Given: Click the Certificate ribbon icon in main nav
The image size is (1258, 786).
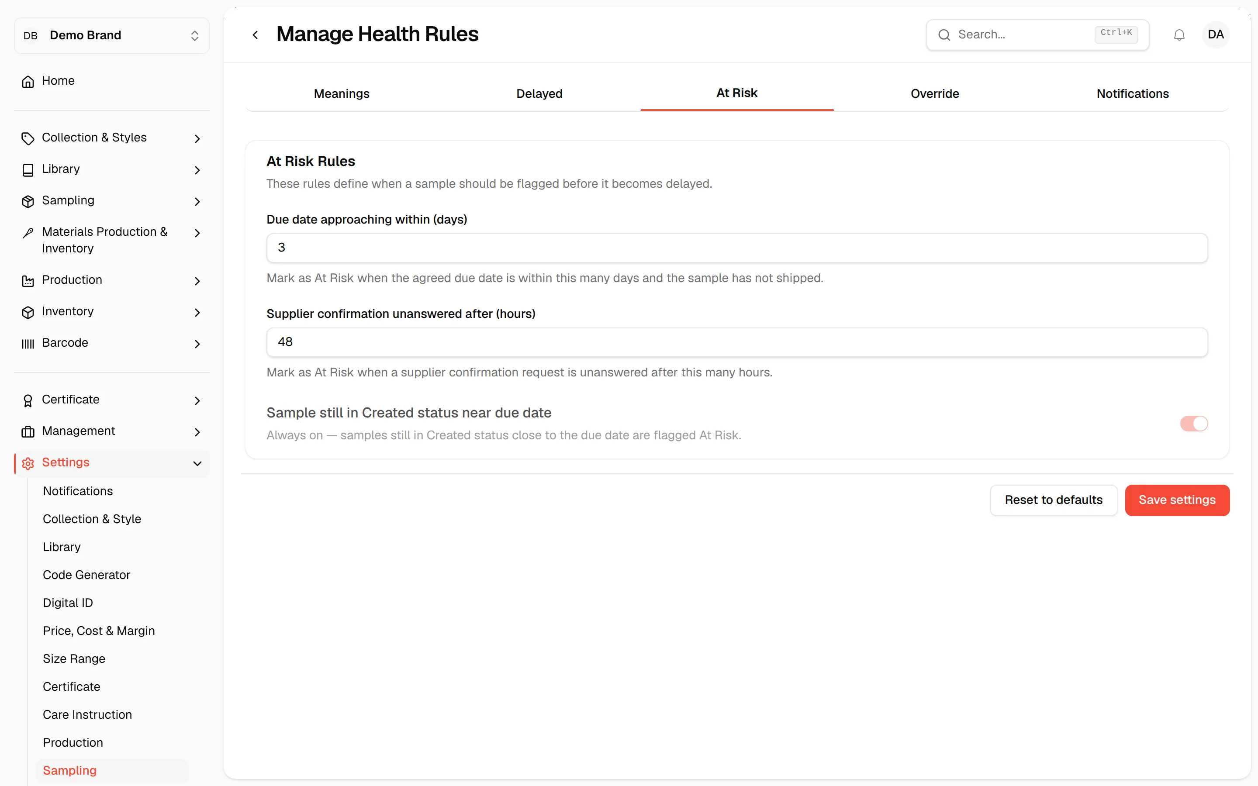Looking at the screenshot, I should coord(28,400).
